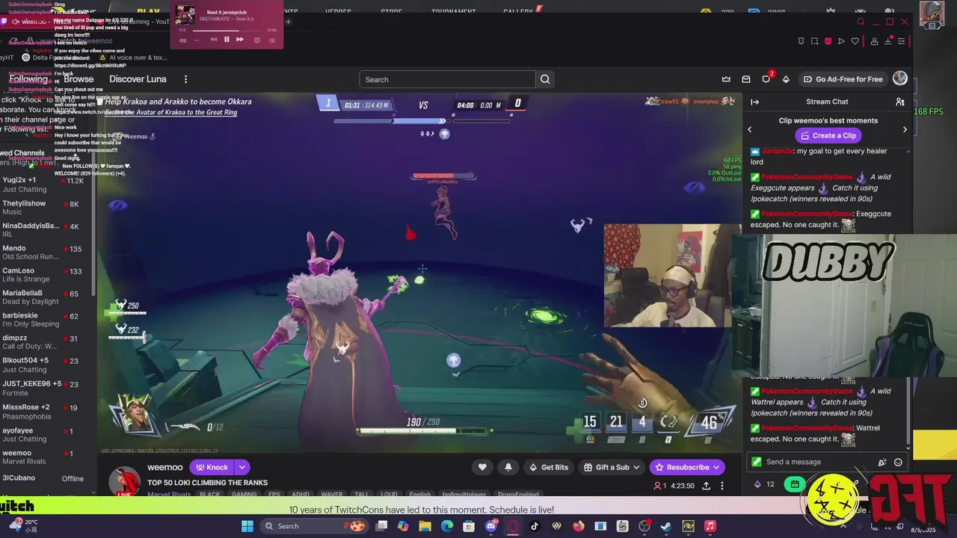Image resolution: width=957 pixels, height=538 pixels.
Task: Open MisssRose channel in sidebar
Action: [x=46, y=412]
